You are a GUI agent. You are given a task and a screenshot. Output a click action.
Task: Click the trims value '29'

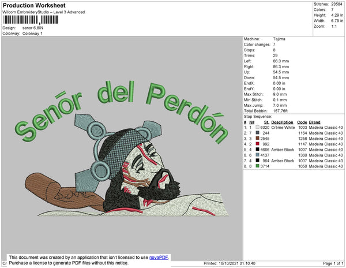pyautogui.click(x=275, y=55)
